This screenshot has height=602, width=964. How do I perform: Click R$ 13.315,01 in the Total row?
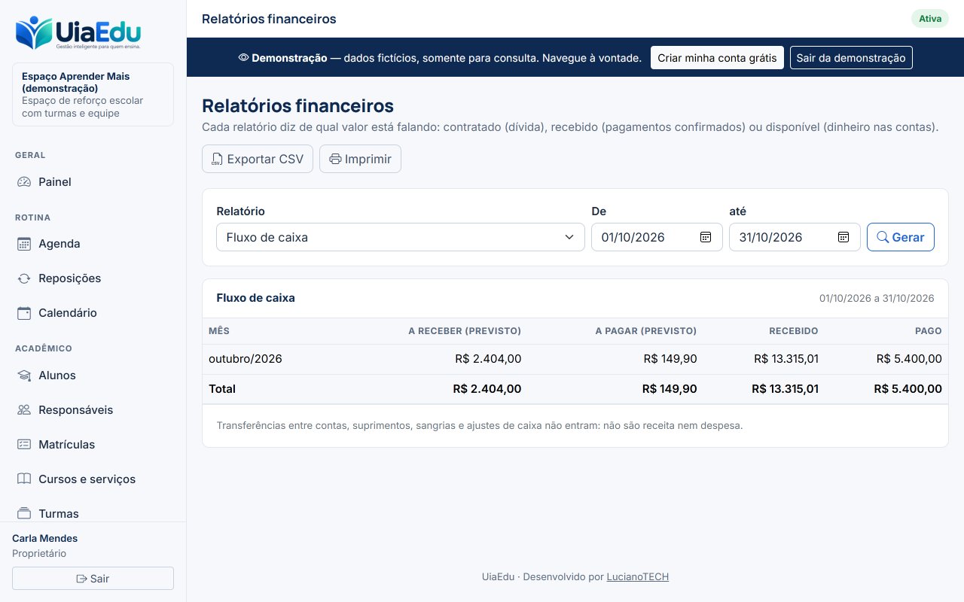point(785,389)
